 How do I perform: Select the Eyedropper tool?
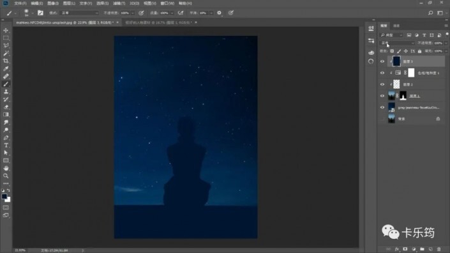coord(6,68)
